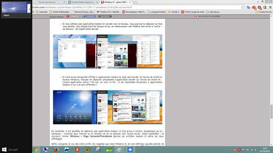Open the 'Autres favoris' bookmarks folder

(x=264, y=12)
